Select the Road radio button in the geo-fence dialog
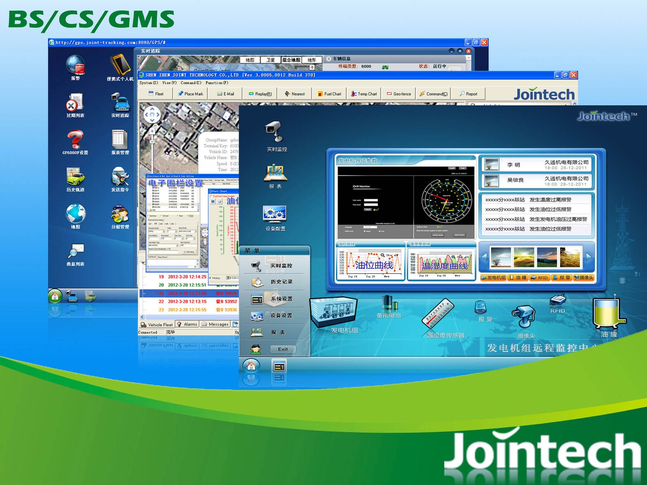Image resolution: width=647 pixels, height=485 pixels. tap(178, 216)
